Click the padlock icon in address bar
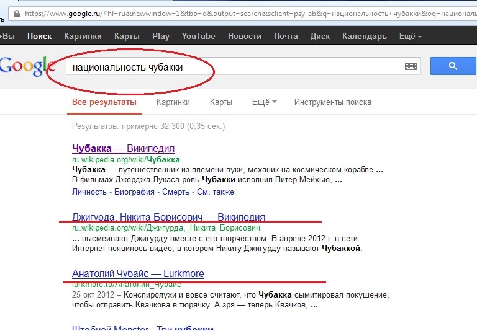Image resolution: width=477 pixels, height=331 pixels. (x=16, y=13)
